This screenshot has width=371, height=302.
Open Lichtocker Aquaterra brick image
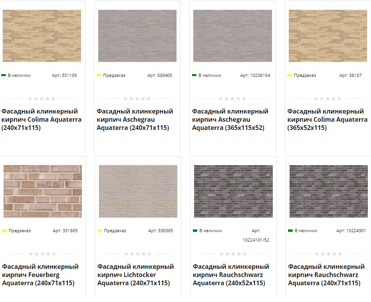pos(138,191)
